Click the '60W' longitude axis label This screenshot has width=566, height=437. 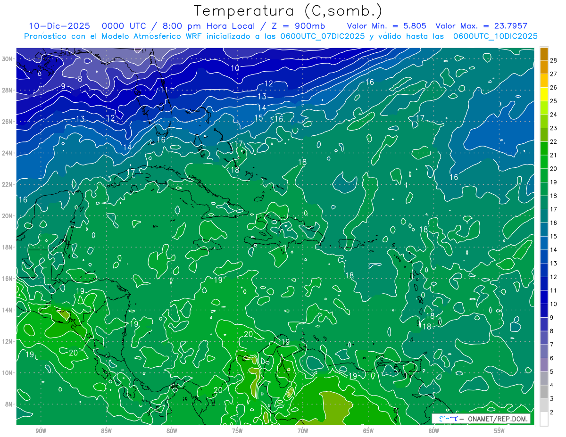pos(434,431)
